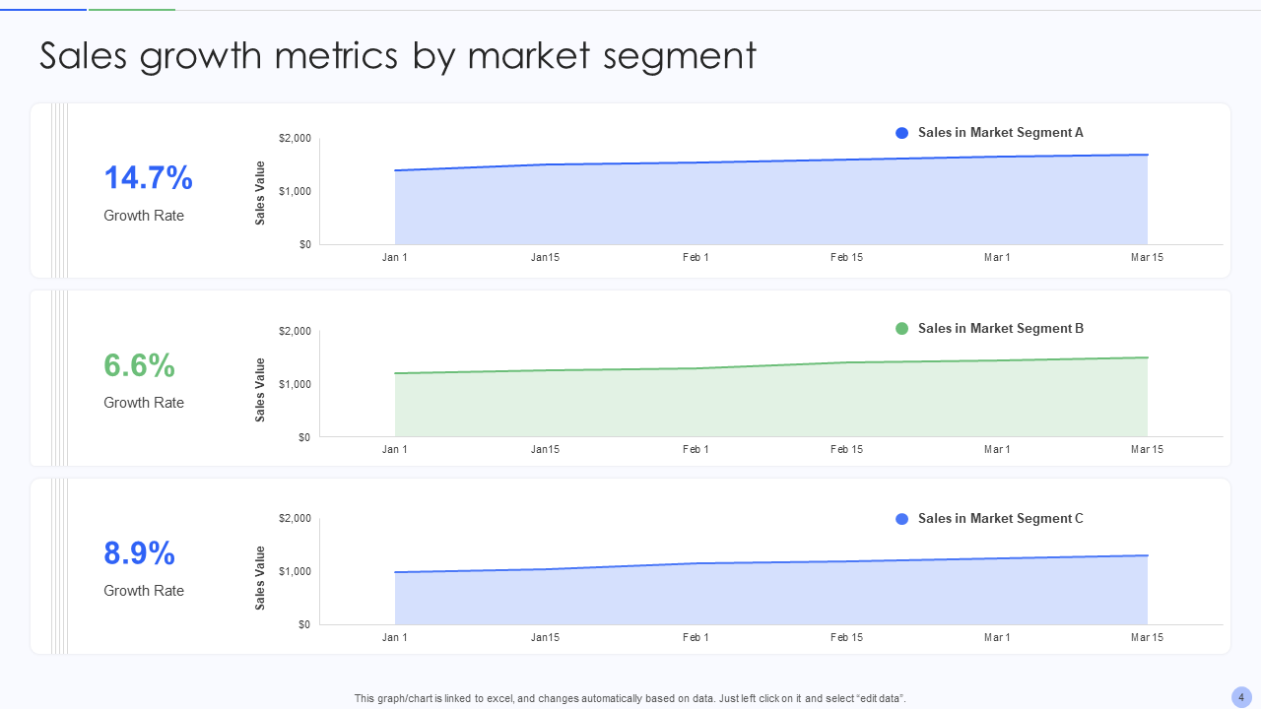Screen dimensions: 1261x709
Task: Select 'Sales in Market Segment B' legend text
Action: 1001,329
